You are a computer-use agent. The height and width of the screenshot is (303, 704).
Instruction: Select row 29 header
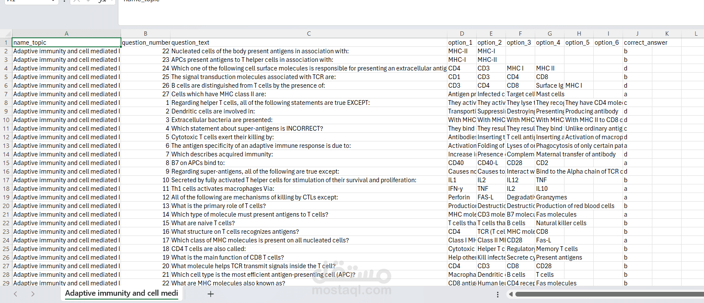6,283
